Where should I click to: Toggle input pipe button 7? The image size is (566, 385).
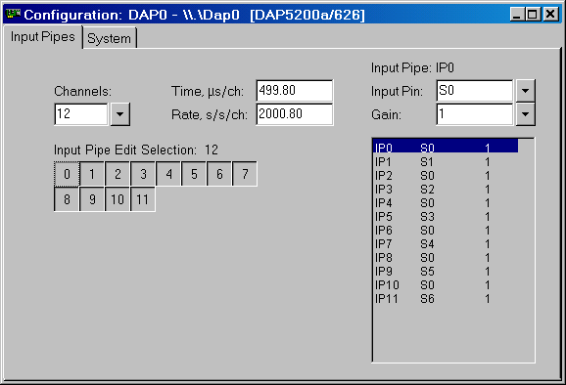coord(245,174)
